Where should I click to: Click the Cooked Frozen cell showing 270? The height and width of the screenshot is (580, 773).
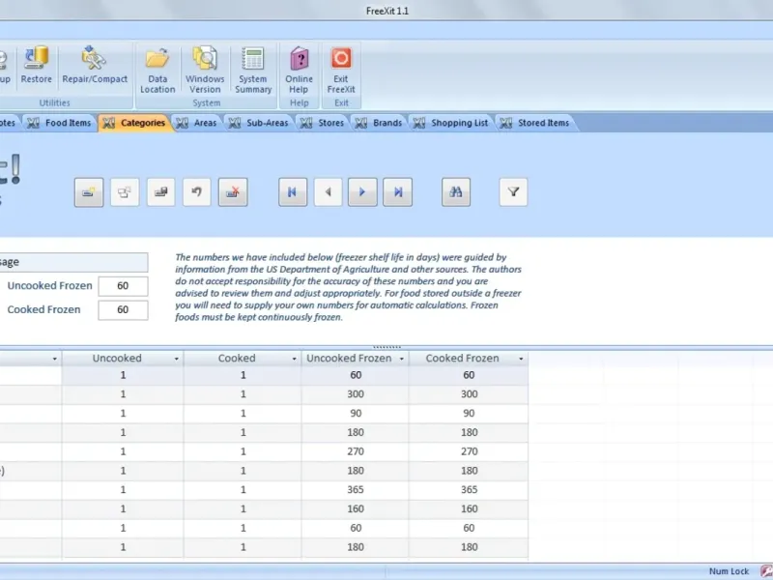tap(469, 451)
